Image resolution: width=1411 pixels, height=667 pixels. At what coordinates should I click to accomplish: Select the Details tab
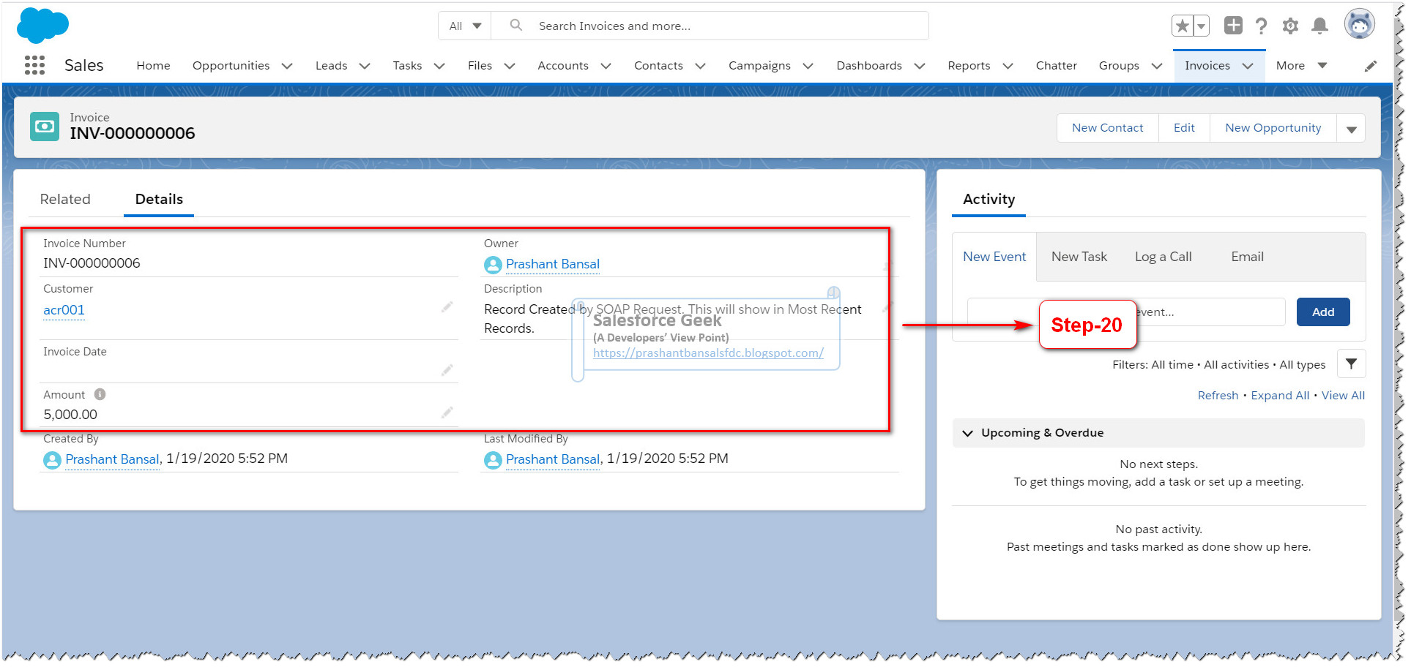coord(159,200)
